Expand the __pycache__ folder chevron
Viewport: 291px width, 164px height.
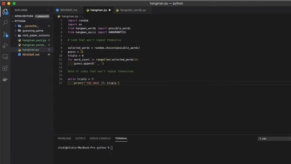(15, 26)
